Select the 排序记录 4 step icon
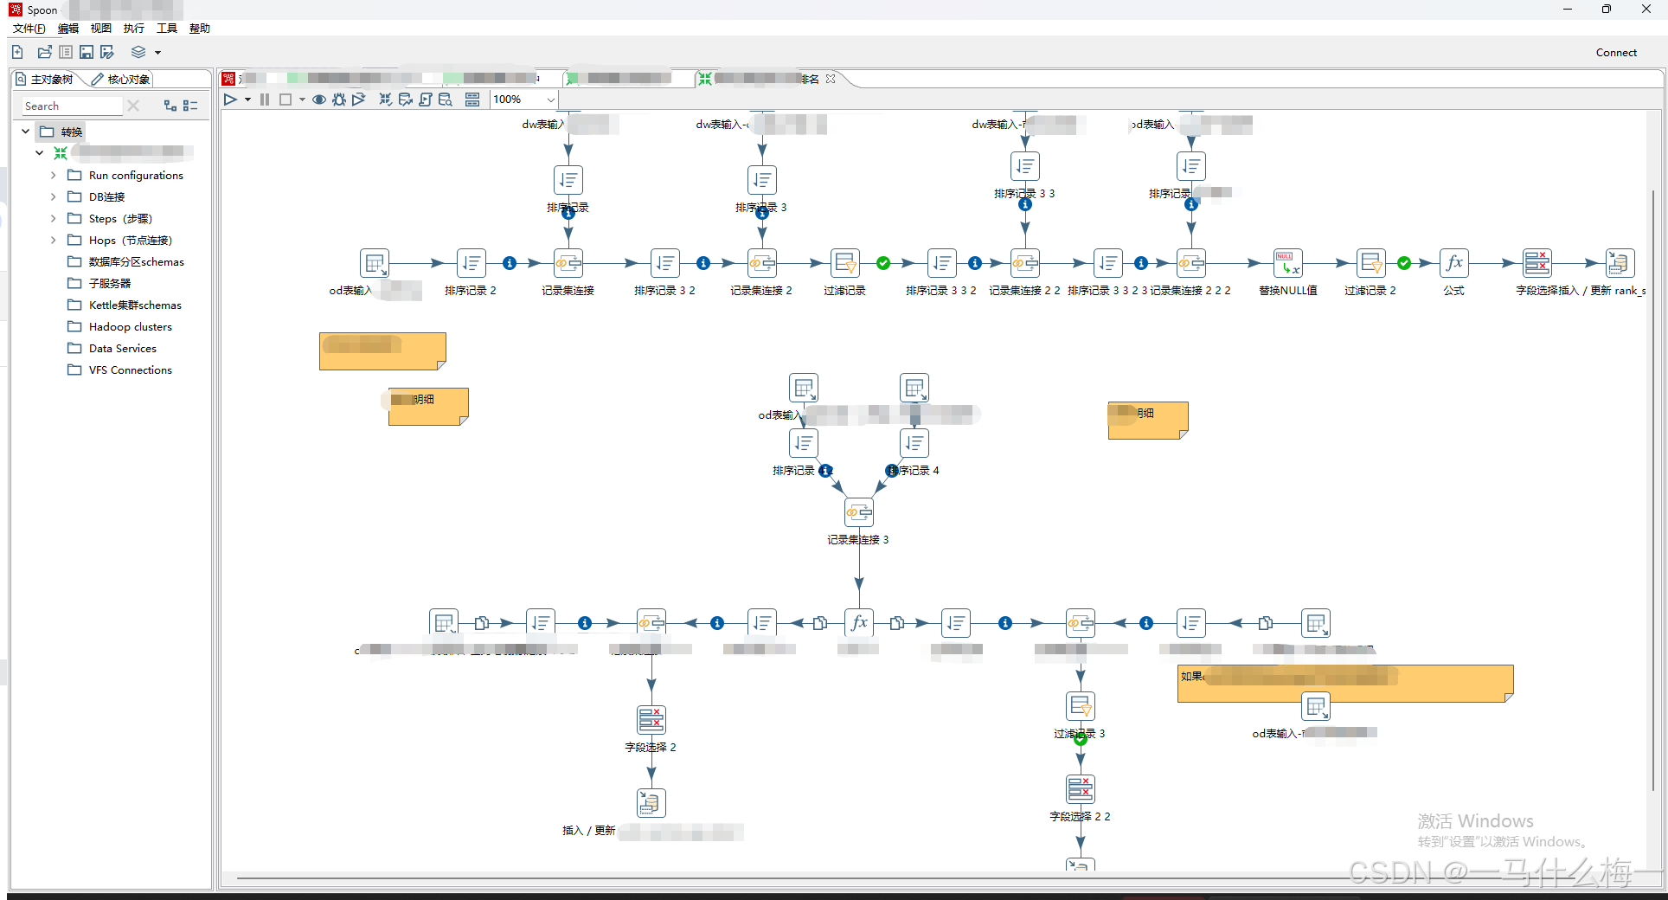 (x=914, y=443)
